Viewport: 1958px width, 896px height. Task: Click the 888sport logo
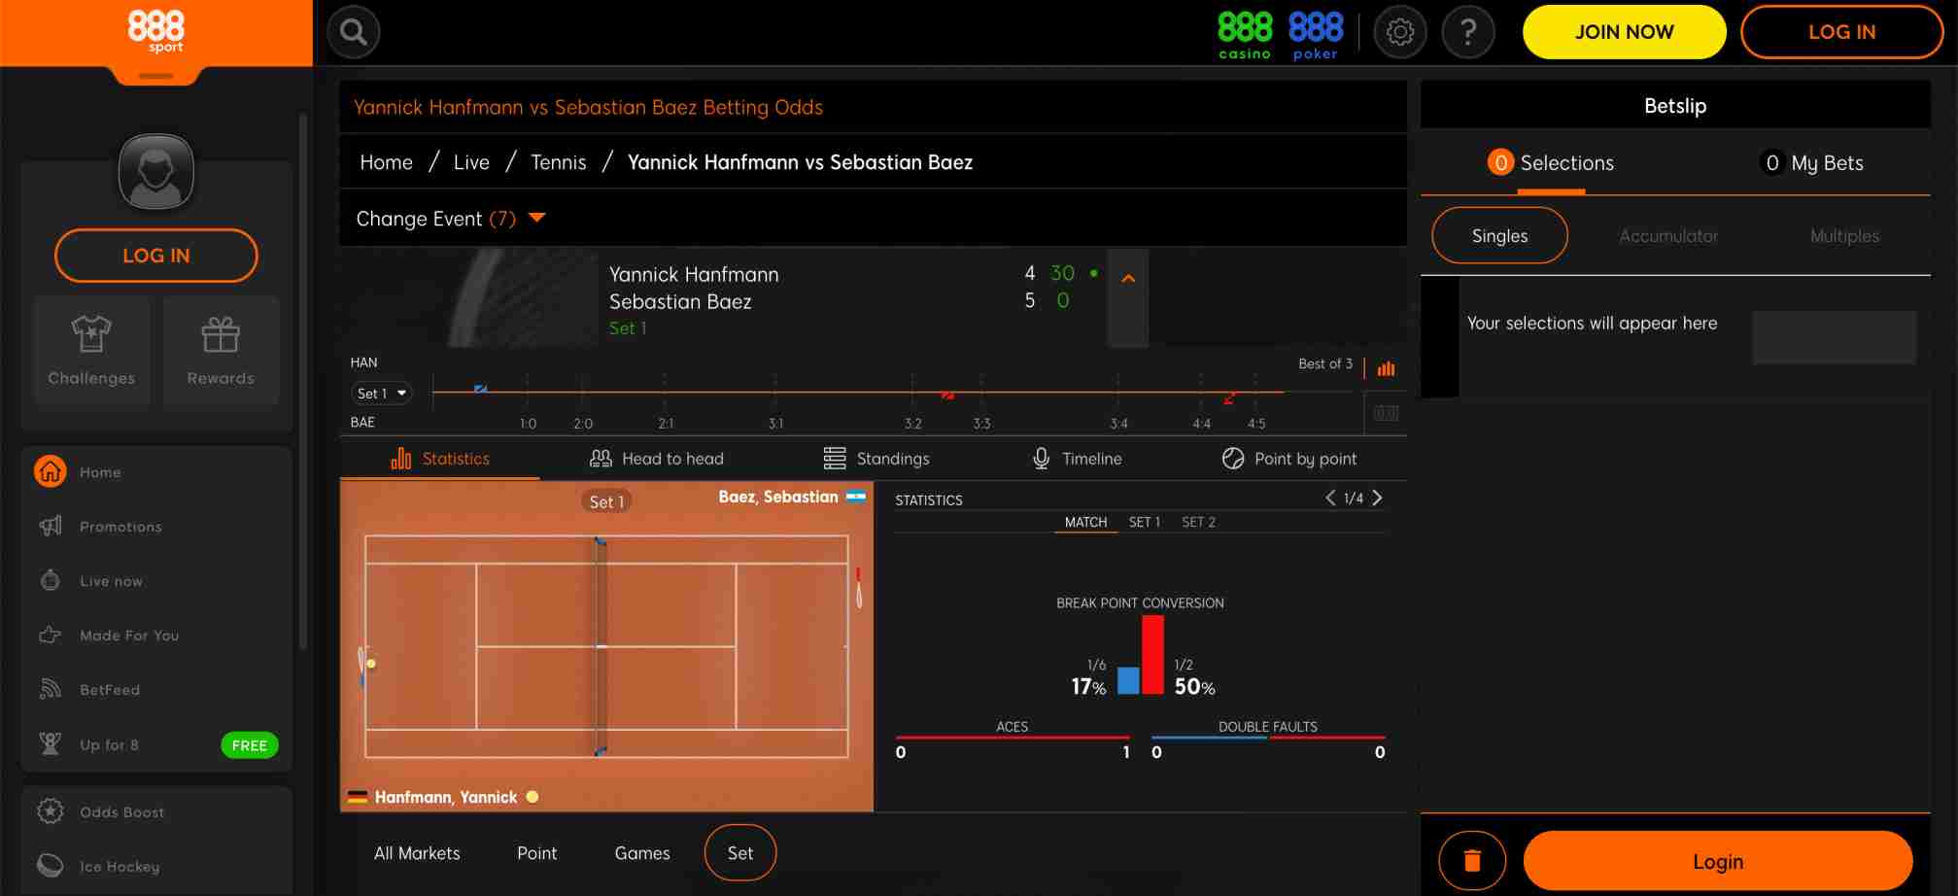coord(156,32)
